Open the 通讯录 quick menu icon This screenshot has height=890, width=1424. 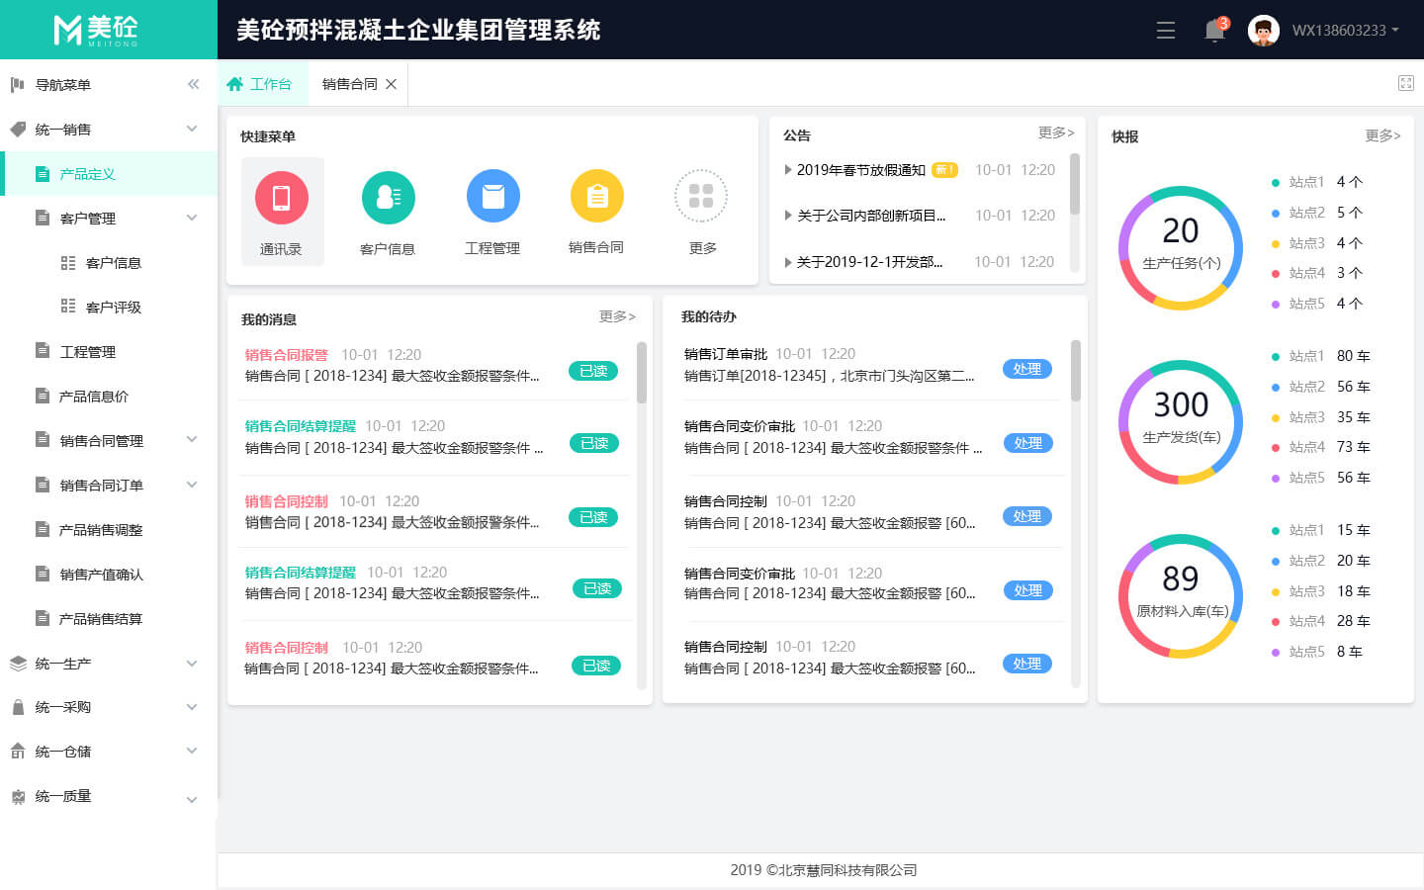coord(282,199)
